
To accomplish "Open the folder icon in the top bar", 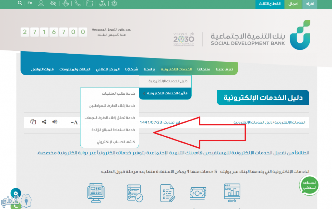I will click(90, 3).
